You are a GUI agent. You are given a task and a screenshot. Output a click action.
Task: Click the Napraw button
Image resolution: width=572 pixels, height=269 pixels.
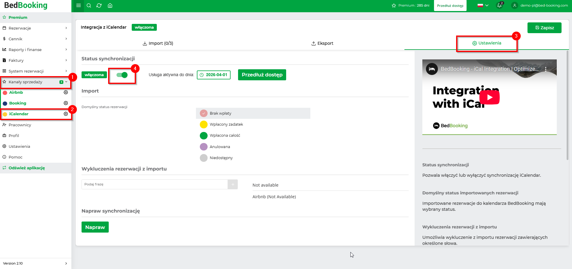point(95,227)
